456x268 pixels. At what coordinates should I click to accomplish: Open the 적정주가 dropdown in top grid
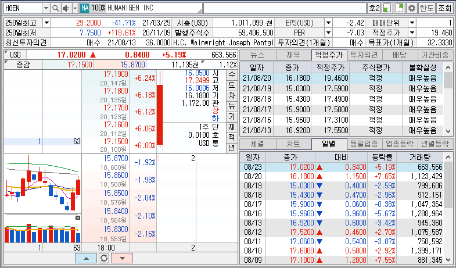point(412,33)
